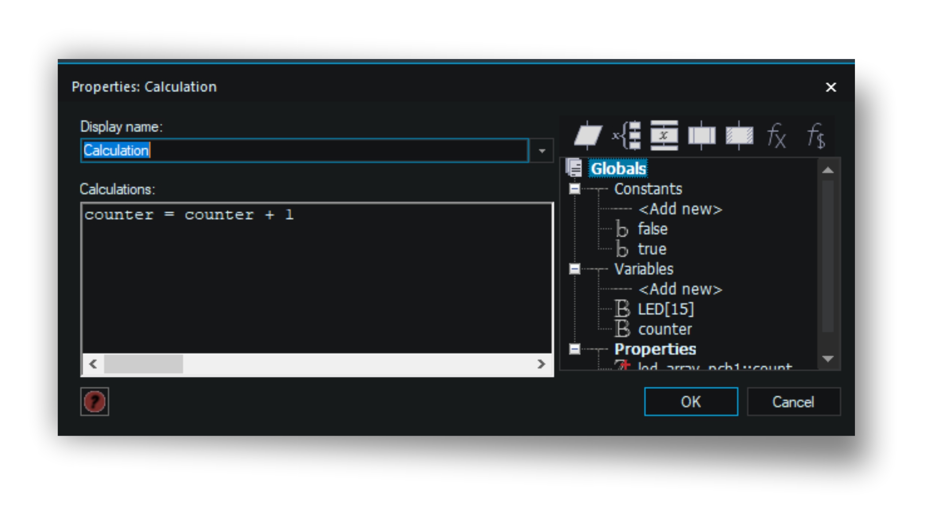Open the f$ string functions list
Screen dimensions: 925x525
point(815,135)
